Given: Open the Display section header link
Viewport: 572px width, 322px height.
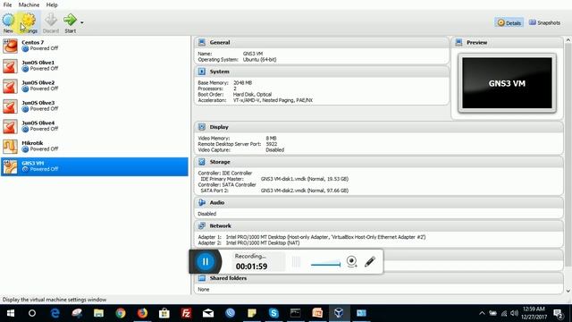Looking at the screenshot, I should click(x=219, y=127).
